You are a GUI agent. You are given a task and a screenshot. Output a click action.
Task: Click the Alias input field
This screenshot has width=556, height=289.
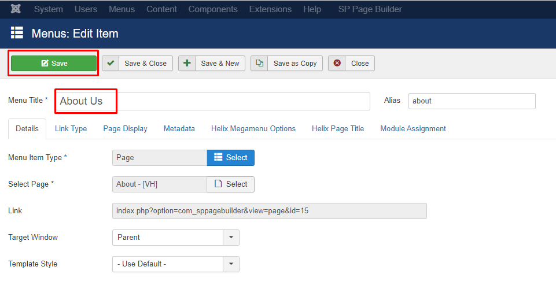472,101
